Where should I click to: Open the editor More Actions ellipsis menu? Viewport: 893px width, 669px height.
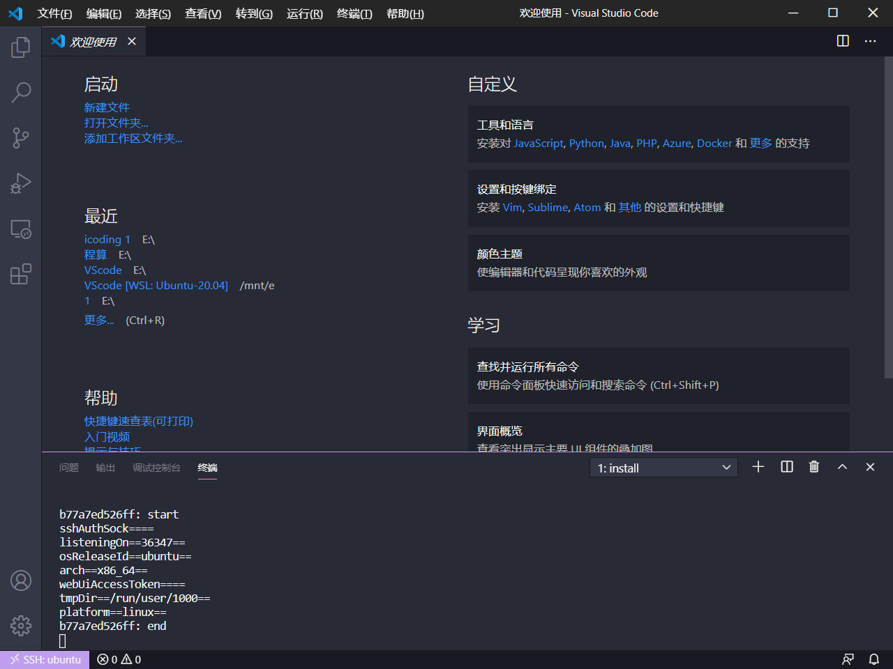pos(870,41)
